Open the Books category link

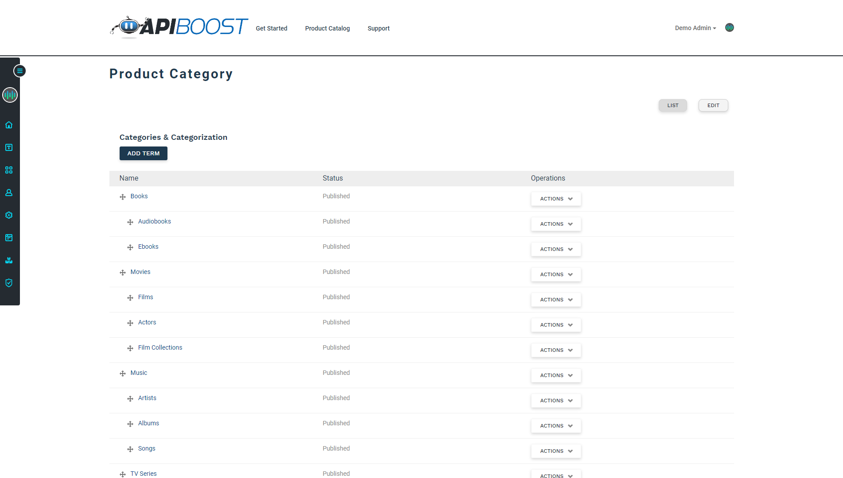tap(139, 196)
